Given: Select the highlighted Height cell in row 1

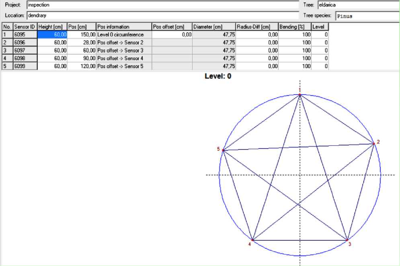Looking at the screenshot, I should pos(52,35).
